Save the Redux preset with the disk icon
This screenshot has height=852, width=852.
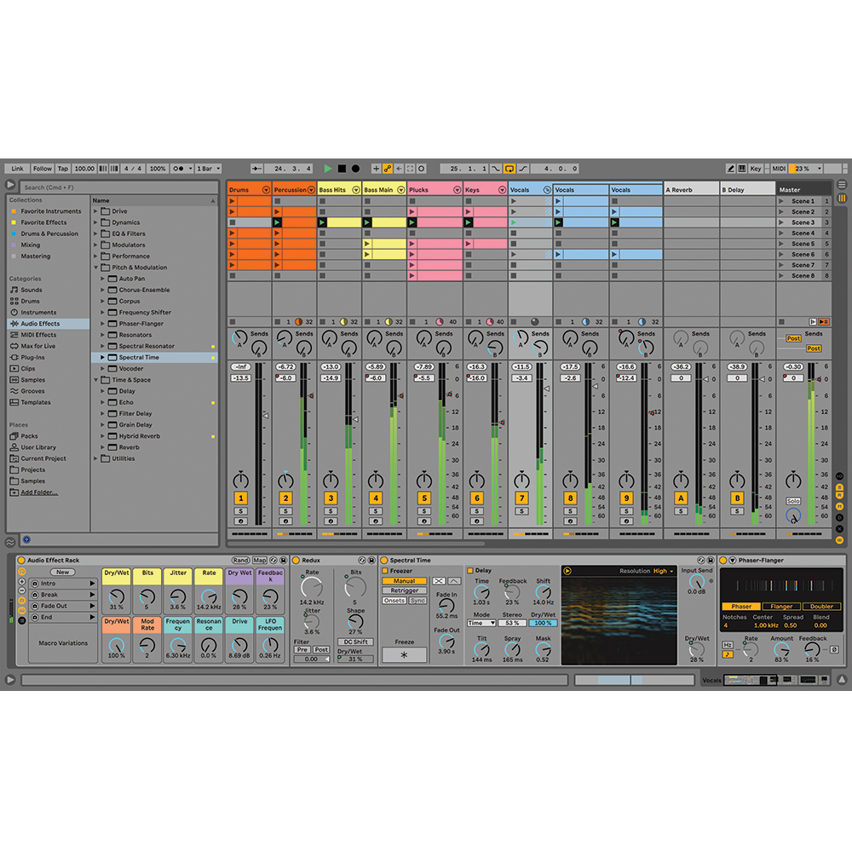pyautogui.click(x=372, y=561)
